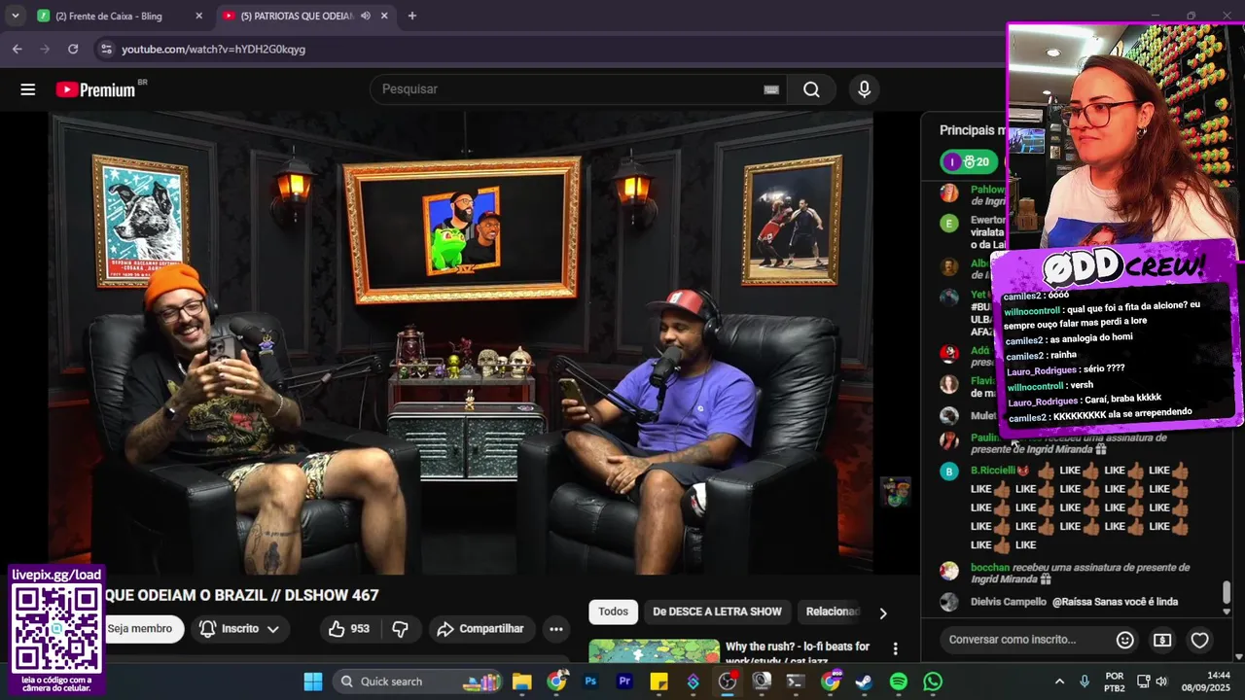Screen dimensions: 1245x700
Task: Open Compartilhar share dialog
Action: pyautogui.click(x=480, y=629)
